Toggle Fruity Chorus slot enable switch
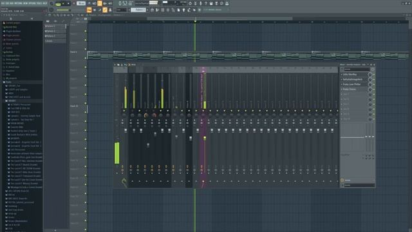 374,90
